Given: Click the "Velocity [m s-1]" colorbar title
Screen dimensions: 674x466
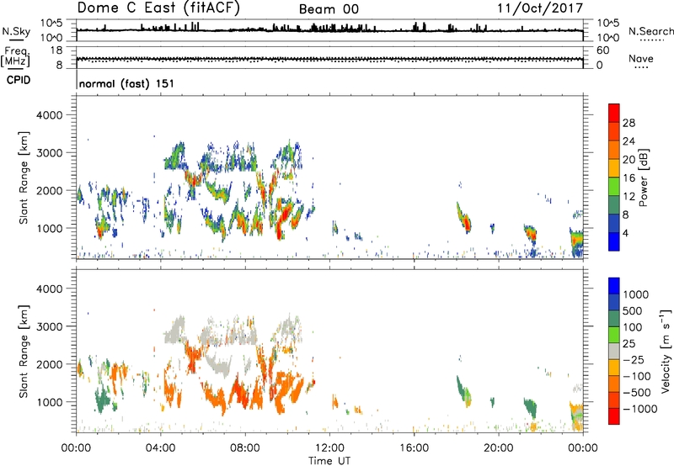Looking at the screenshot, I should pos(666,351).
